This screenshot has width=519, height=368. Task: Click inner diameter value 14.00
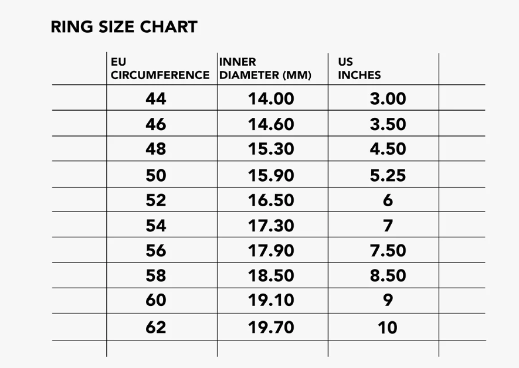click(271, 98)
